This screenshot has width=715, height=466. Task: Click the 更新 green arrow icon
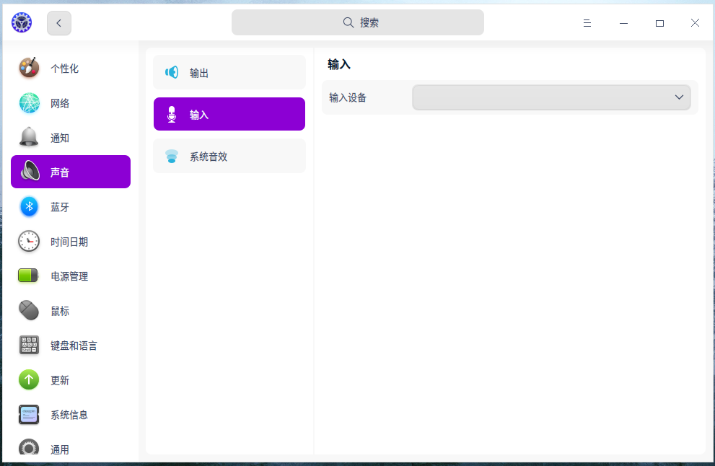(29, 380)
